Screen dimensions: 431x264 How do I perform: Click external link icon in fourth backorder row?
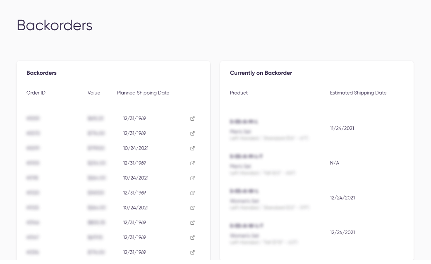tap(192, 163)
